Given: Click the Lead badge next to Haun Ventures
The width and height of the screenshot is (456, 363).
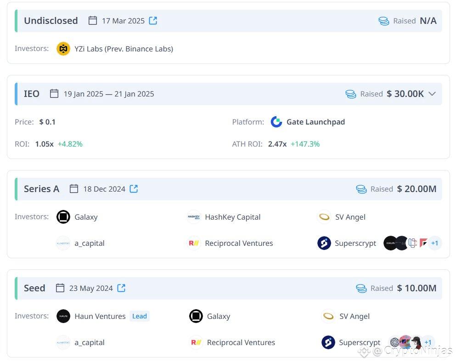Looking at the screenshot, I should pos(140,316).
